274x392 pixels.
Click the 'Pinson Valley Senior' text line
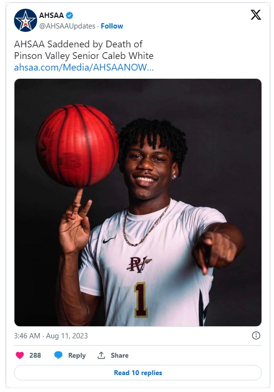57,56
